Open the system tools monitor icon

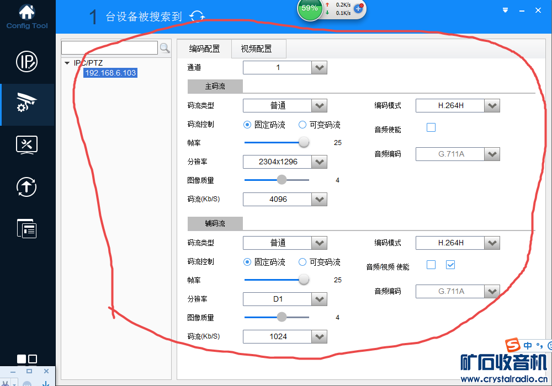[26, 145]
